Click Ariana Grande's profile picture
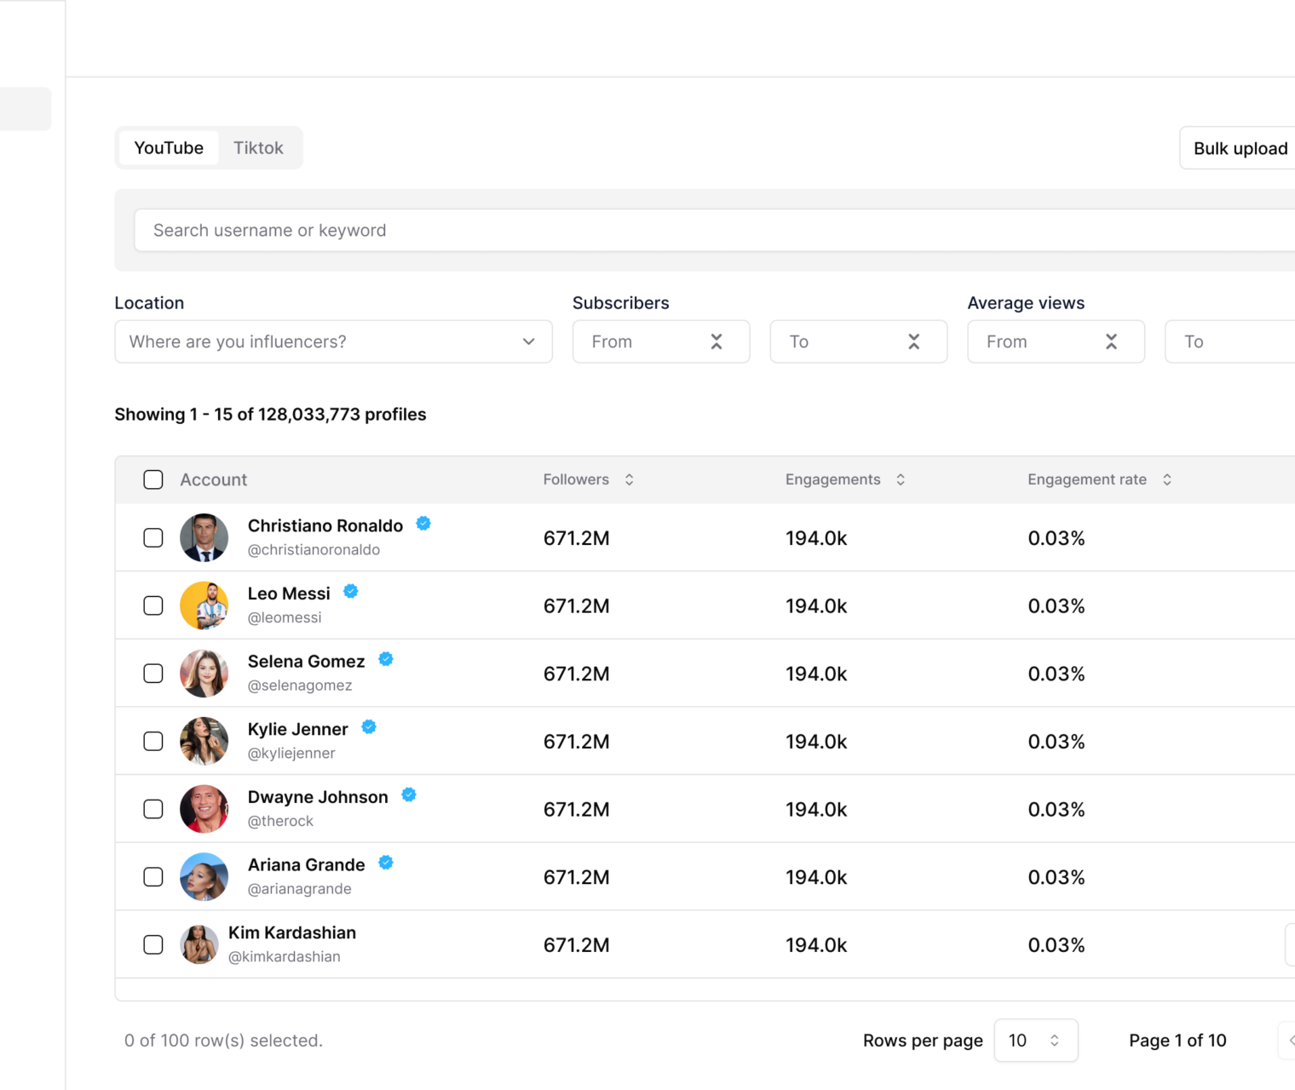This screenshot has width=1295, height=1090. point(204,877)
